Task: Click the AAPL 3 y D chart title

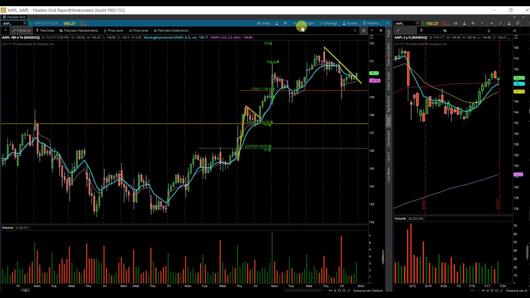Action: 411,38
